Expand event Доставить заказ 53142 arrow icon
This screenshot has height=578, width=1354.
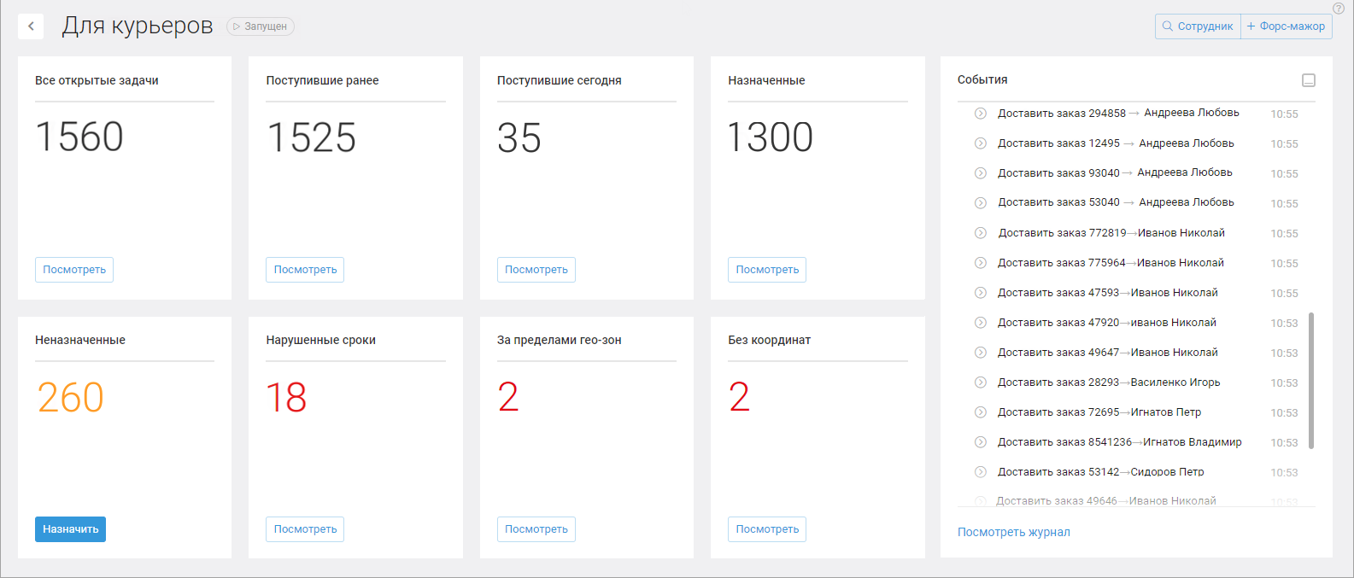click(981, 472)
